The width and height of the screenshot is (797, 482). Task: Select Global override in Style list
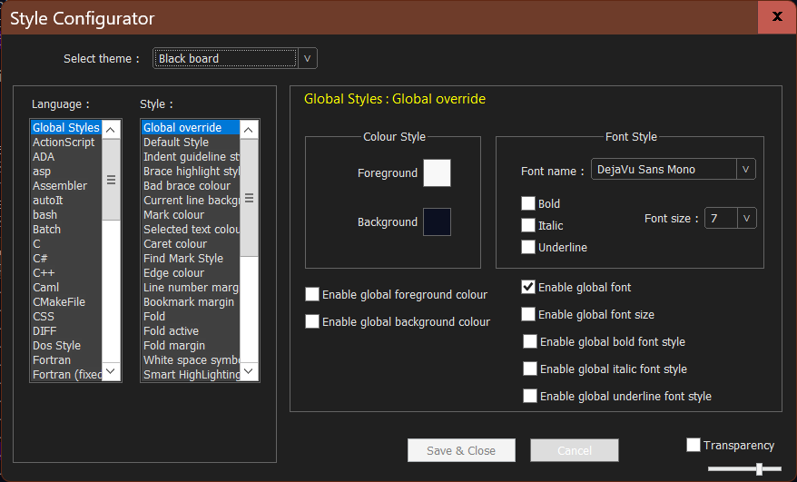(x=190, y=128)
